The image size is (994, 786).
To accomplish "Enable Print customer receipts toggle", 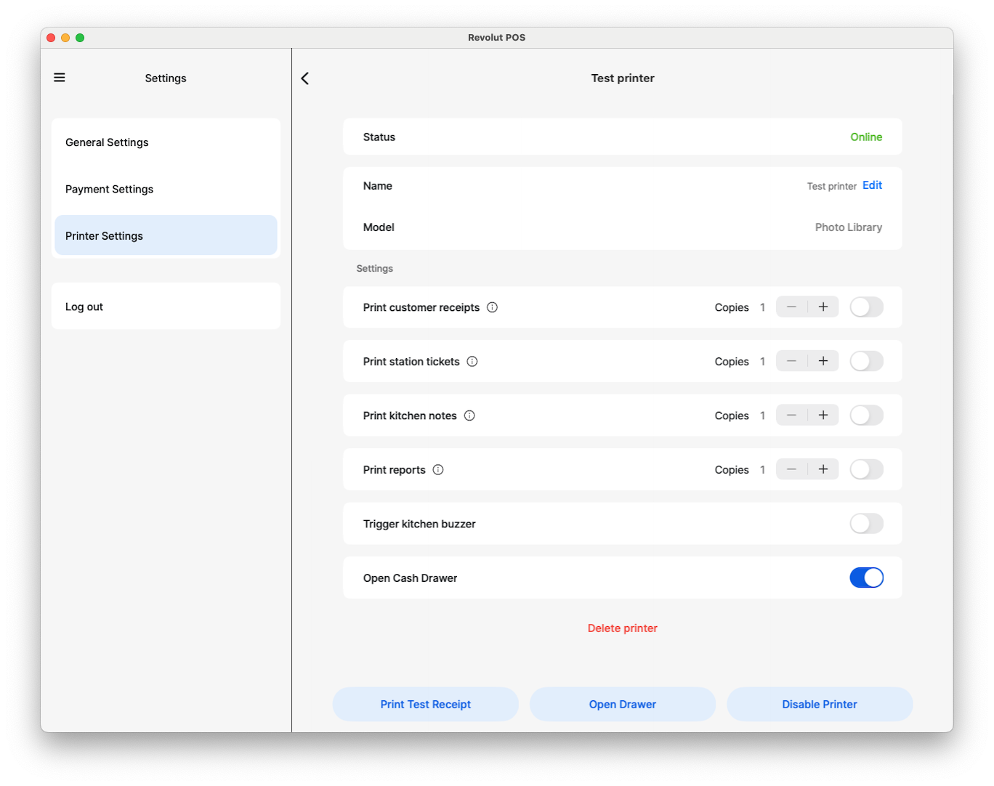I will (x=867, y=307).
